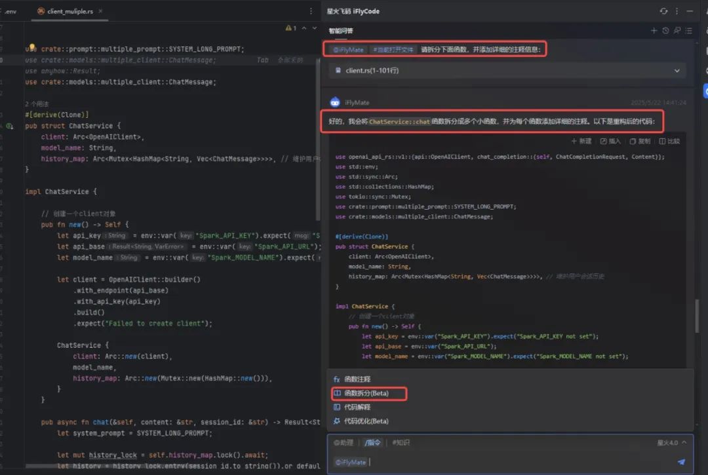Go to next highlighted problem arrow
The width and height of the screenshot is (708, 475).
click(x=315, y=28)
